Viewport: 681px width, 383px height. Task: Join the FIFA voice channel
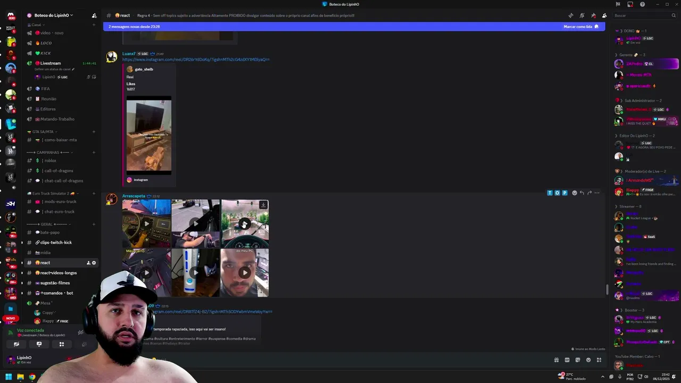click(61, 89)
